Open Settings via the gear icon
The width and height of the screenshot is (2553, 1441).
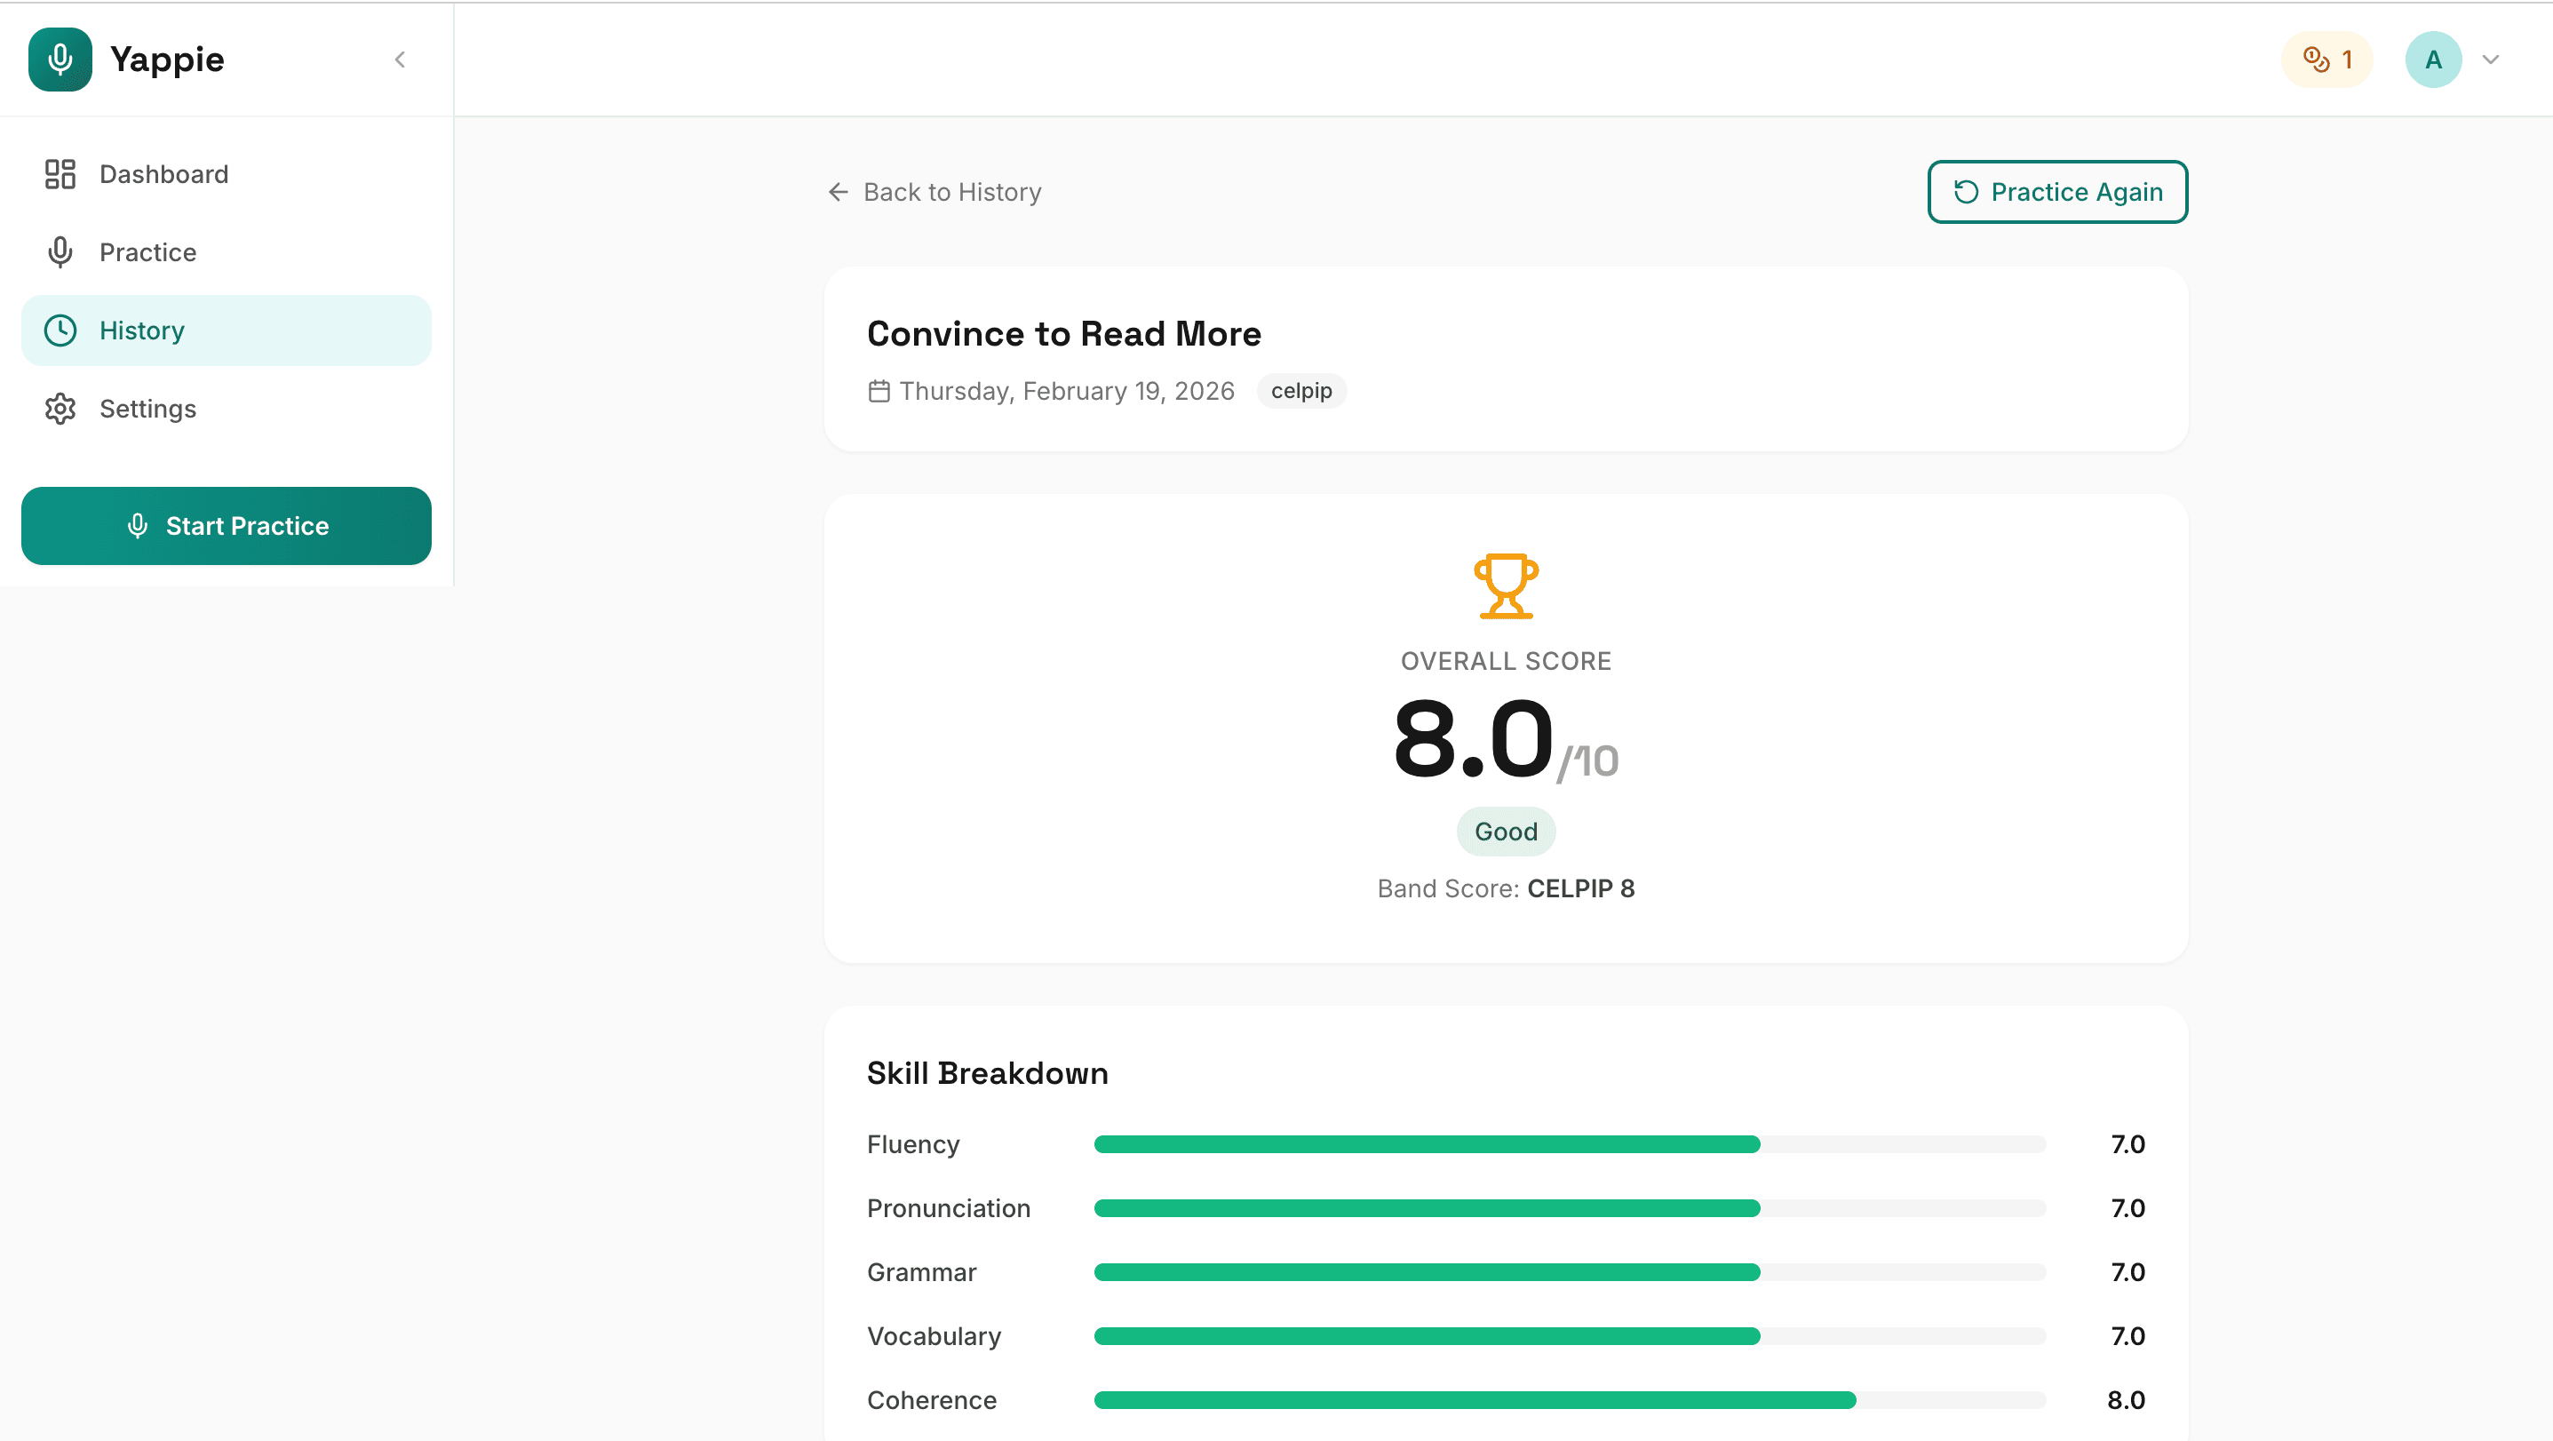[x=60, y=409]
